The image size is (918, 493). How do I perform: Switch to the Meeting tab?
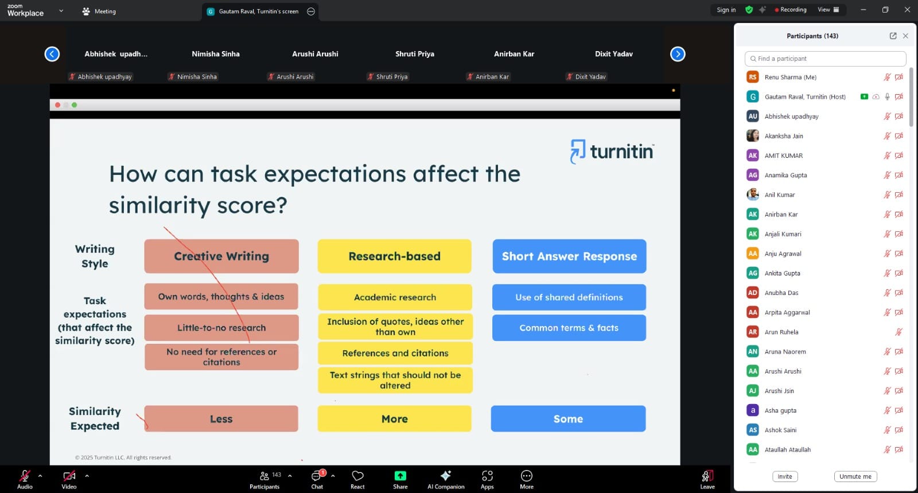point(99,11)
